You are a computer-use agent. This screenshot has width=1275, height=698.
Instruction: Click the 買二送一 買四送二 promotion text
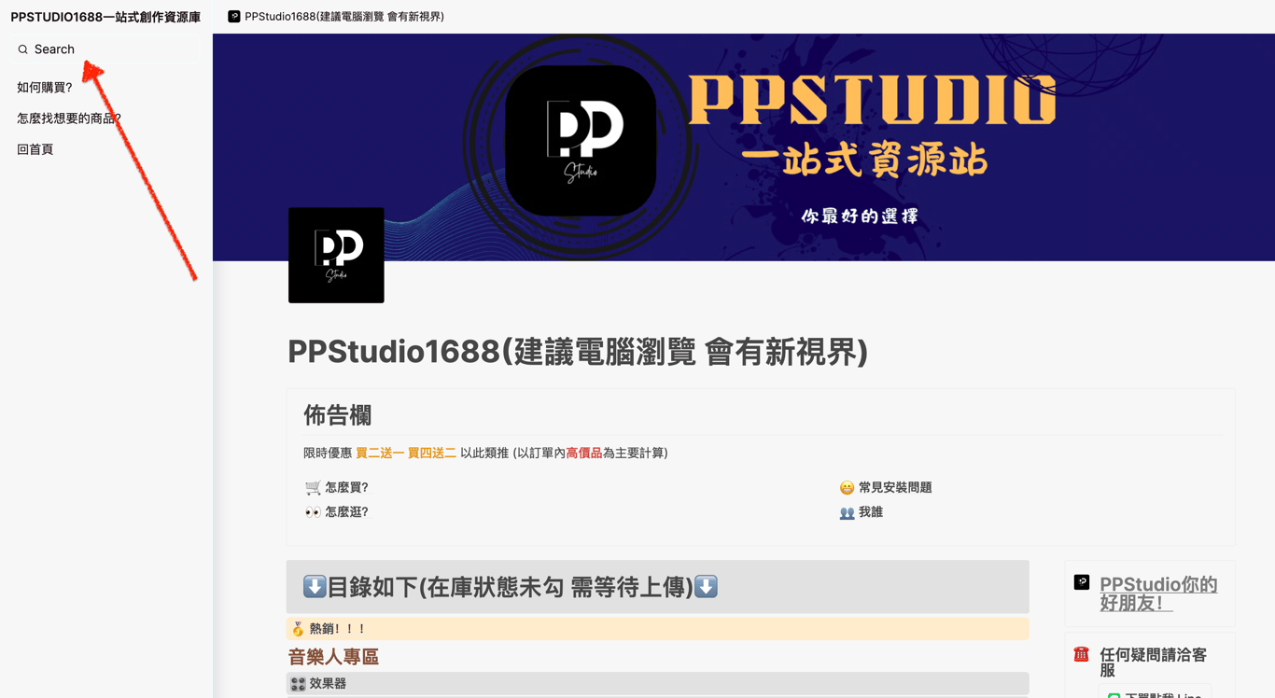(x=406, y=453)
